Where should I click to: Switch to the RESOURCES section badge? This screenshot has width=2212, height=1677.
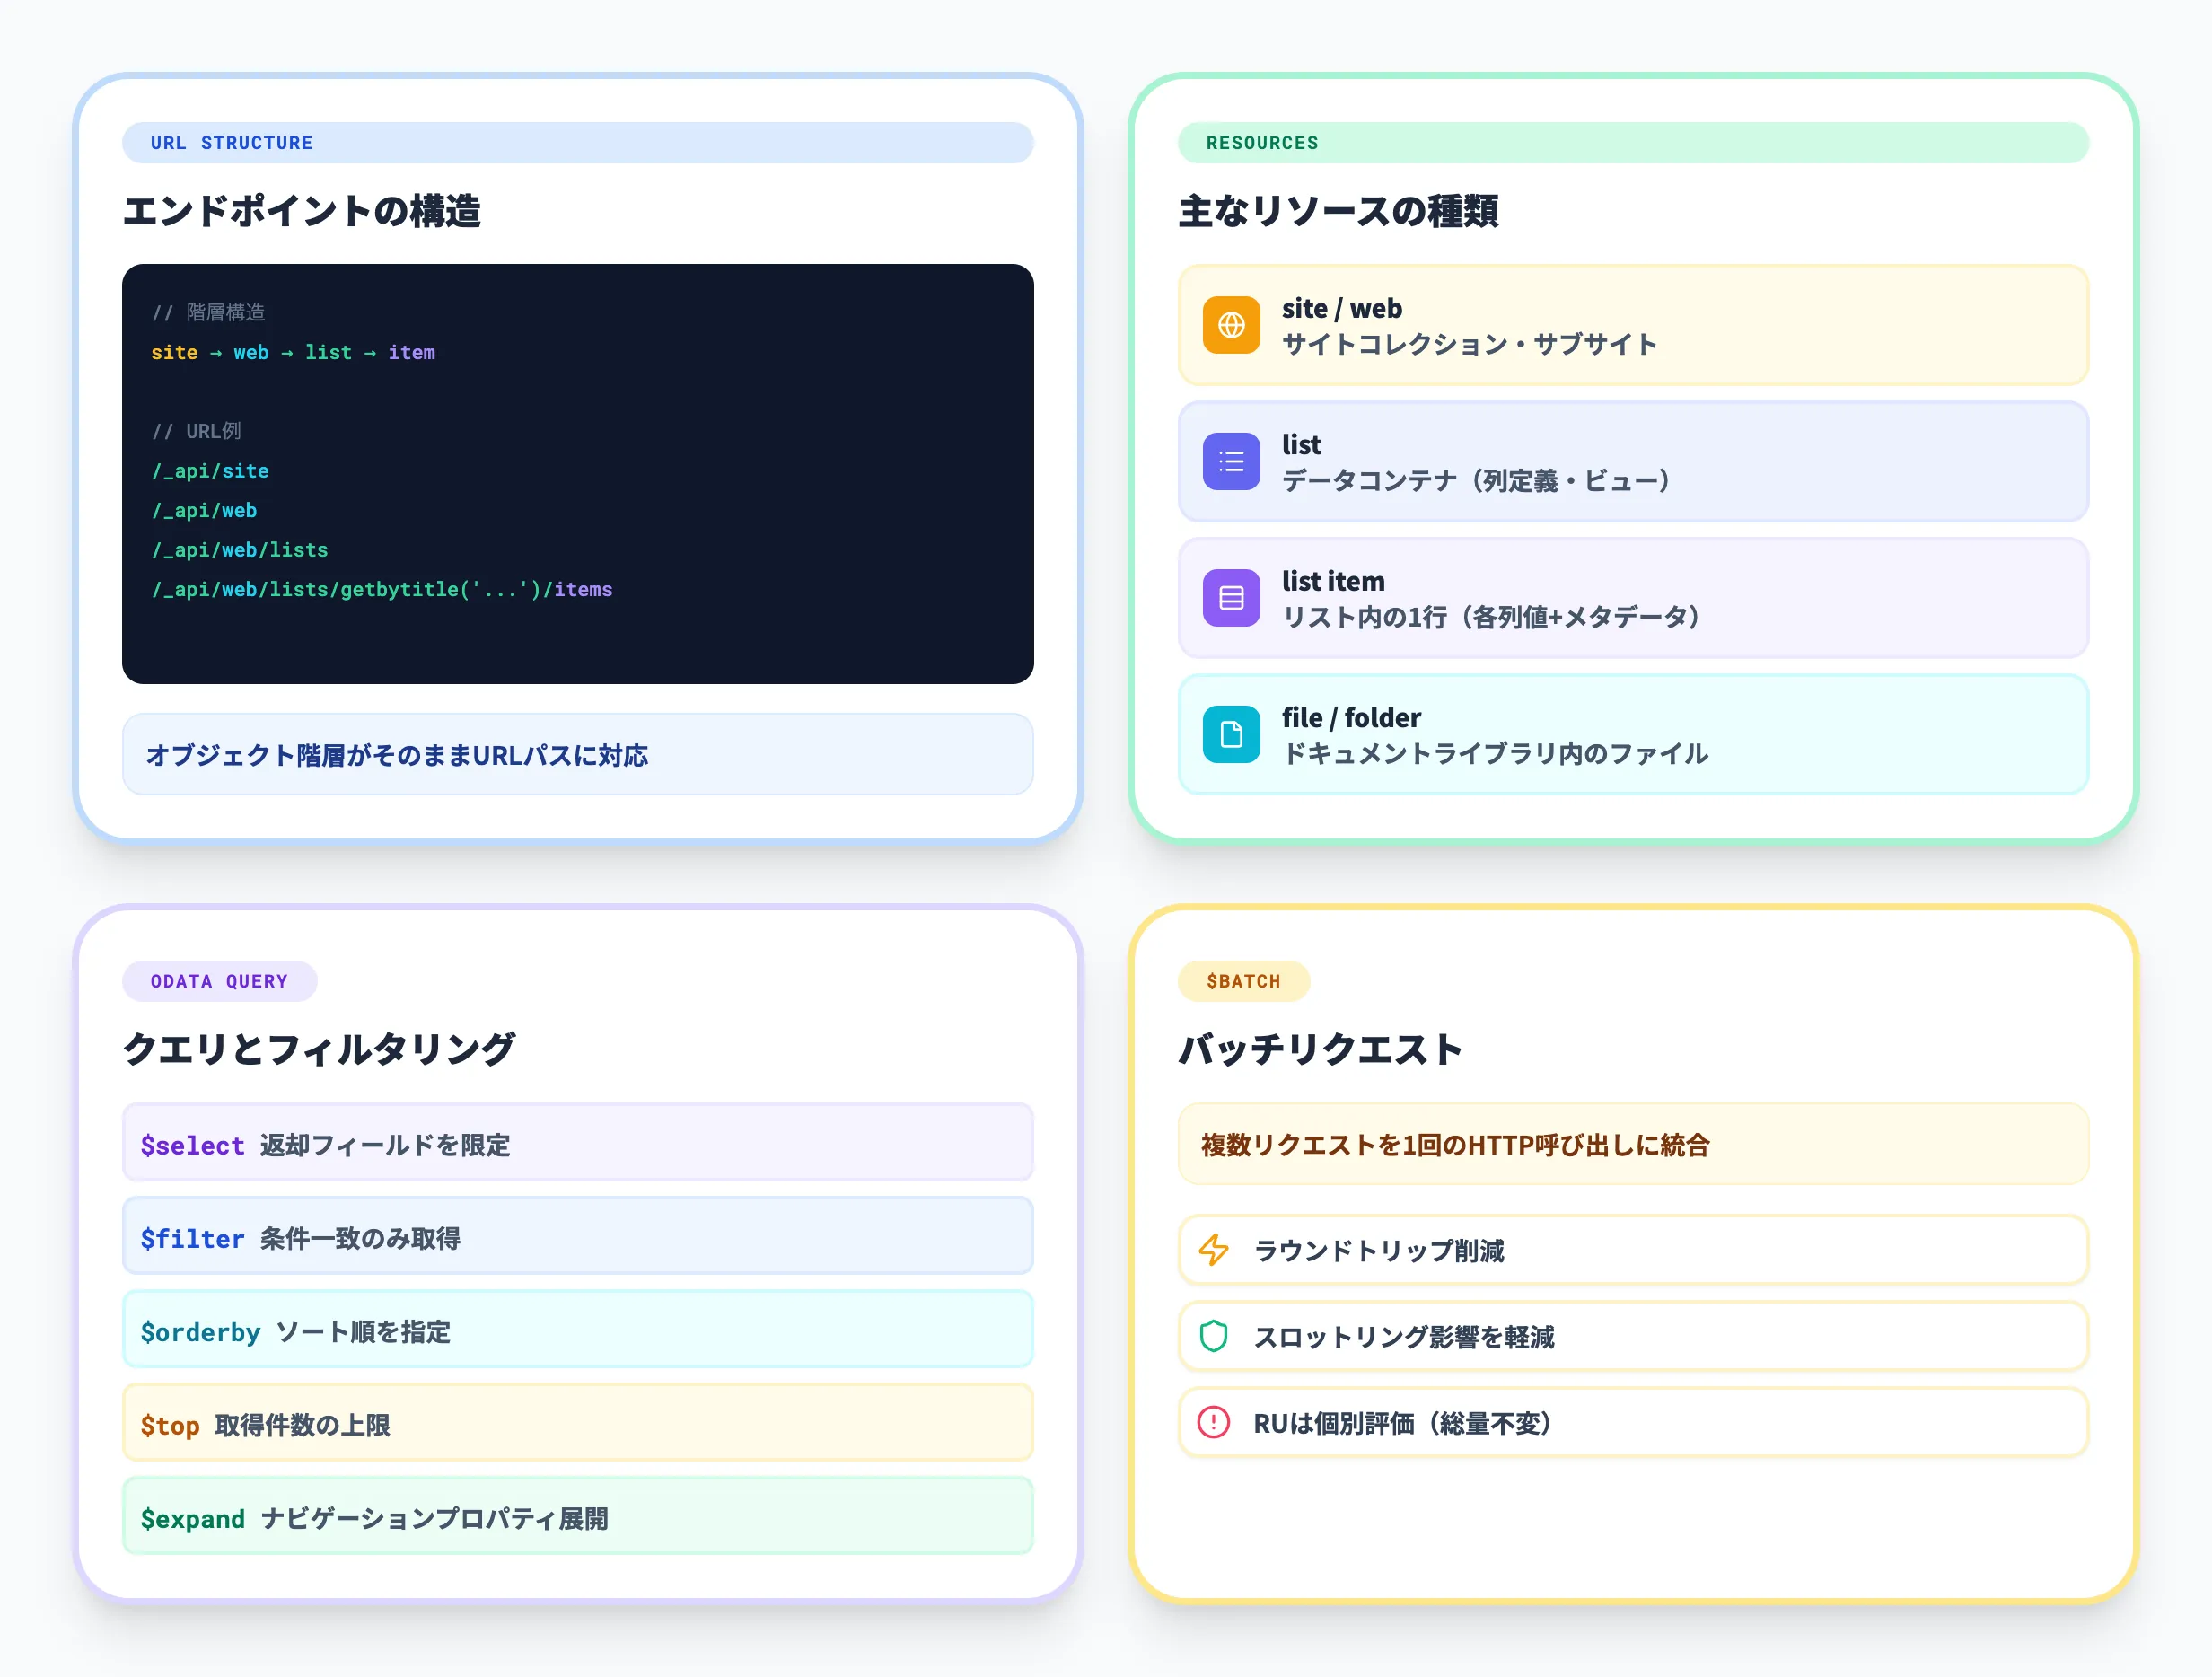1262,142
